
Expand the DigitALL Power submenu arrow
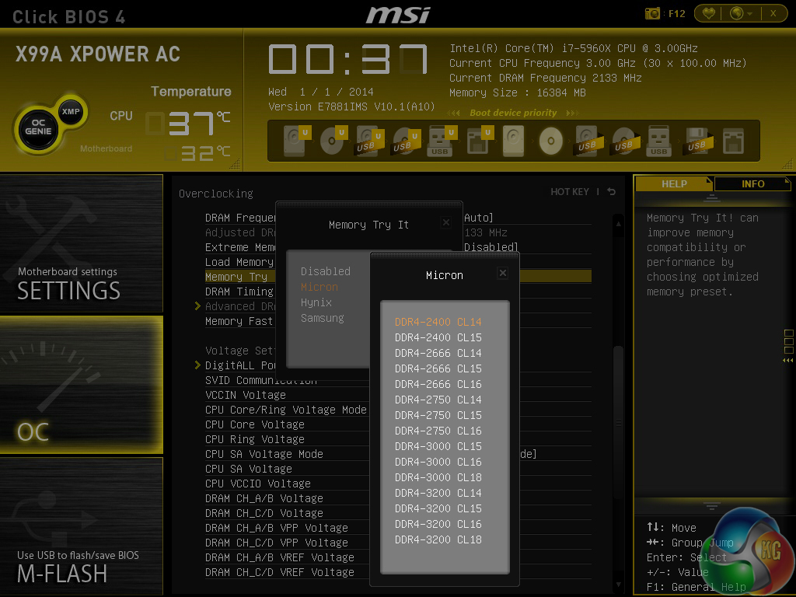[x=197, y=365]
